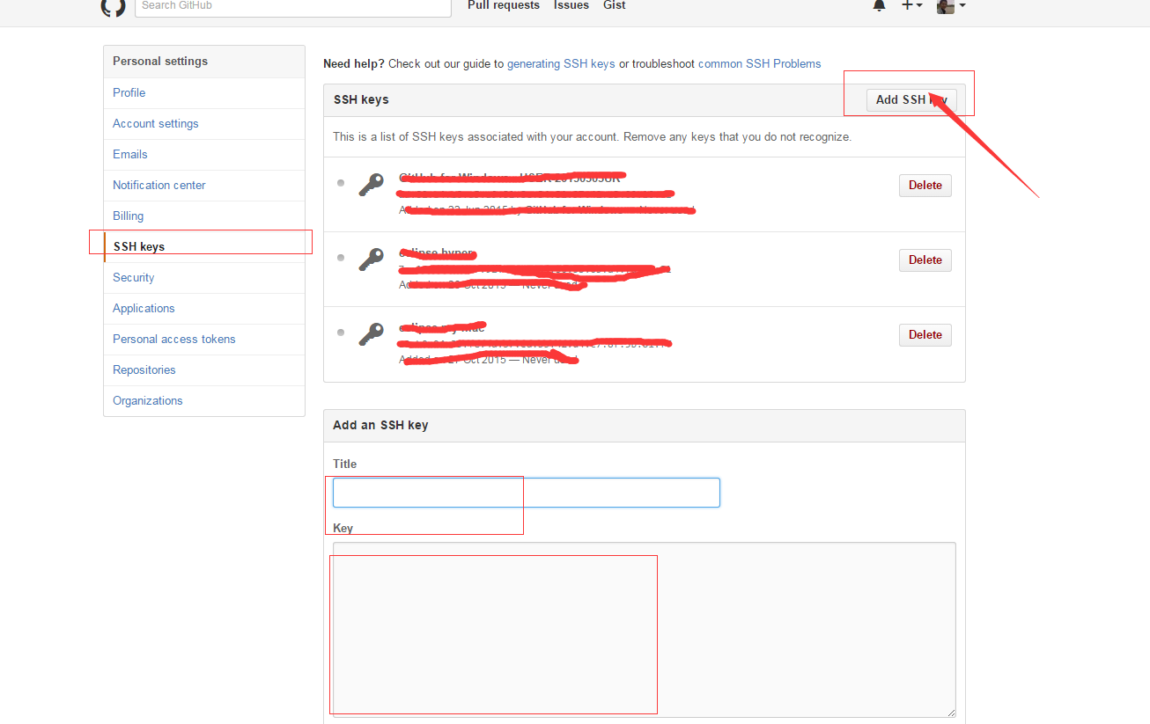Open the notifications bell icon
This screenshot has width=1150, height=724.
(879, 5)
